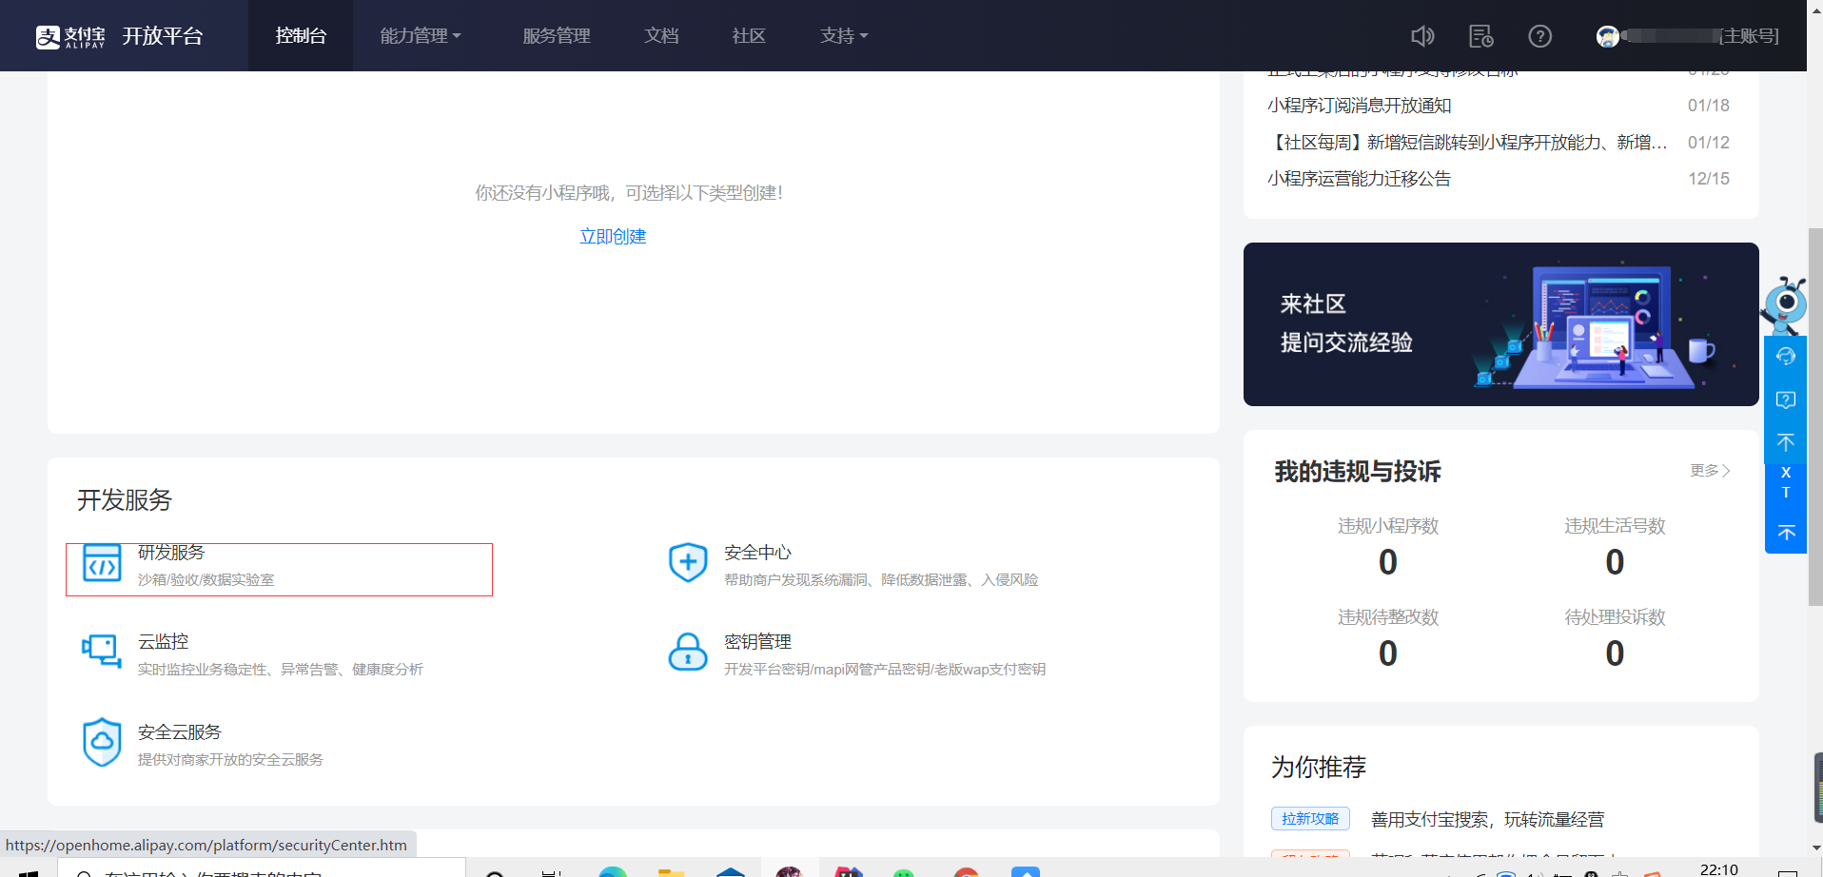Image resolution: width=1823 pixels, height=877 pixels.
Task: Open 云监控 cloud monitoring
Action: tap(163, 642)
